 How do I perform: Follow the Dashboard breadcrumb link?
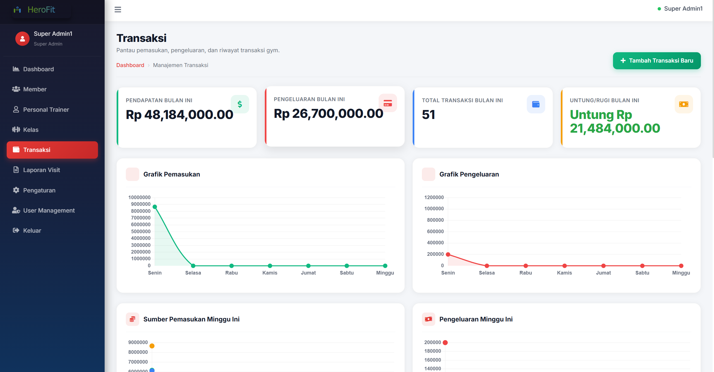[x=130, y=65]
